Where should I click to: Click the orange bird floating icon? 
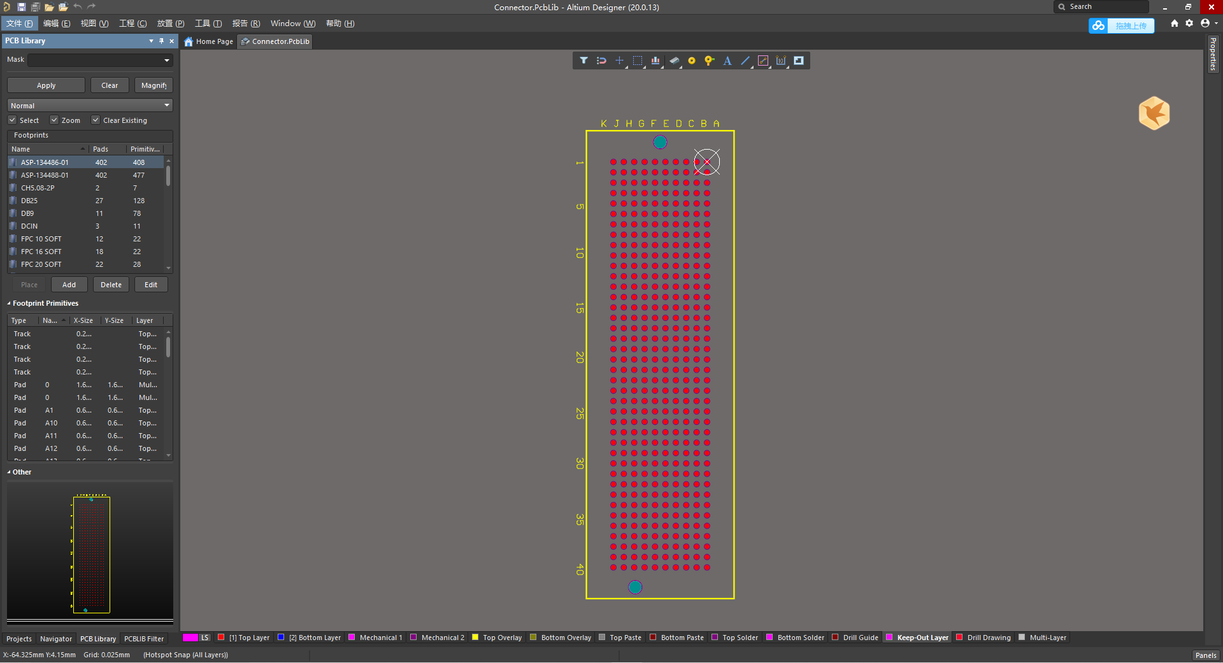tap(1154, 113)
